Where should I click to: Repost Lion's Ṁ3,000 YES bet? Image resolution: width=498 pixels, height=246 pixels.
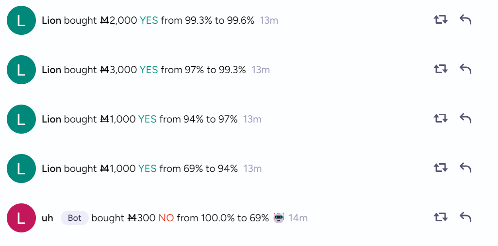point(441,69)
